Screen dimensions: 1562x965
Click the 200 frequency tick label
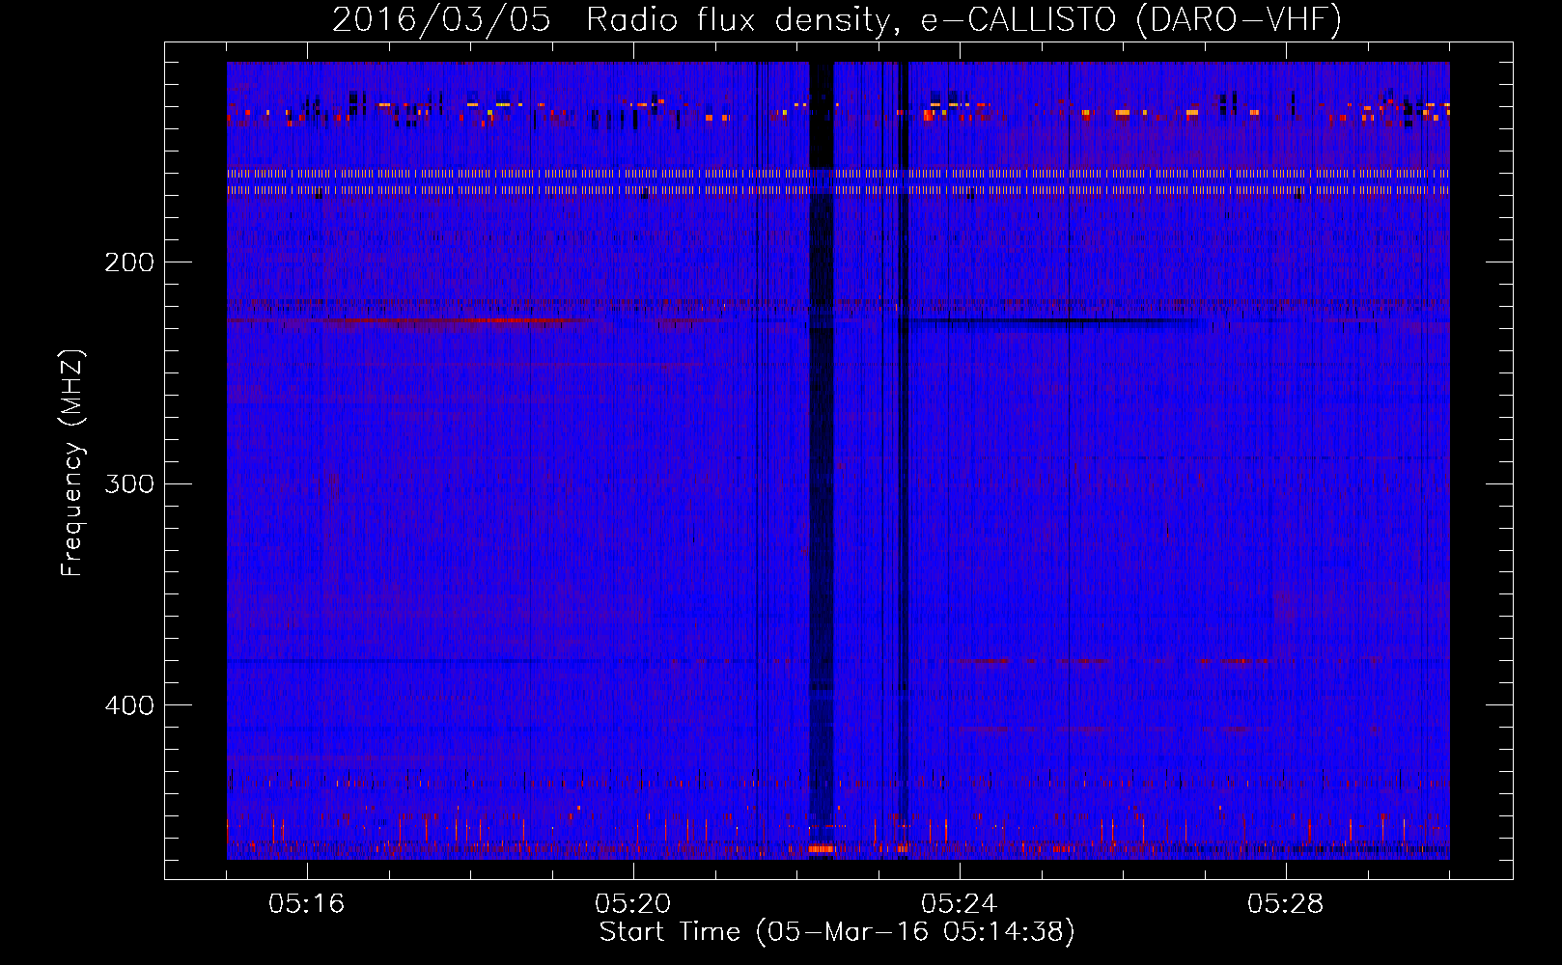129,262
